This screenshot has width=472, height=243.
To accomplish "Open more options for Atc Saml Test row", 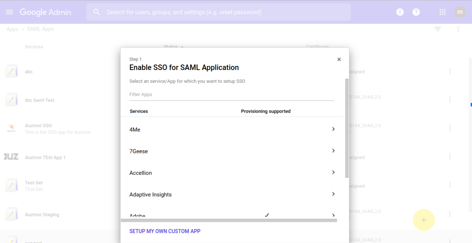I will (450, 99).
